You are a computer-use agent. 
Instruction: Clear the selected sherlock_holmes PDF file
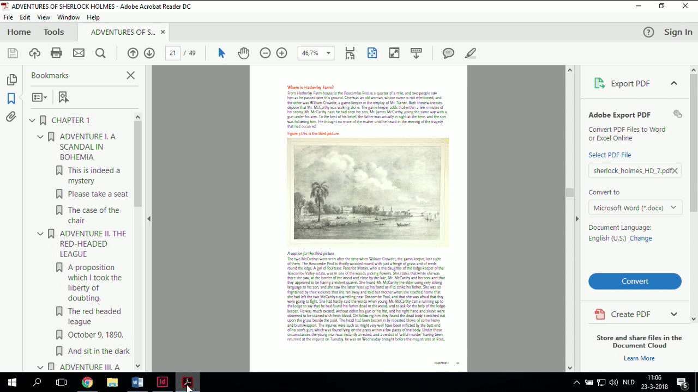tap(675, 170)
